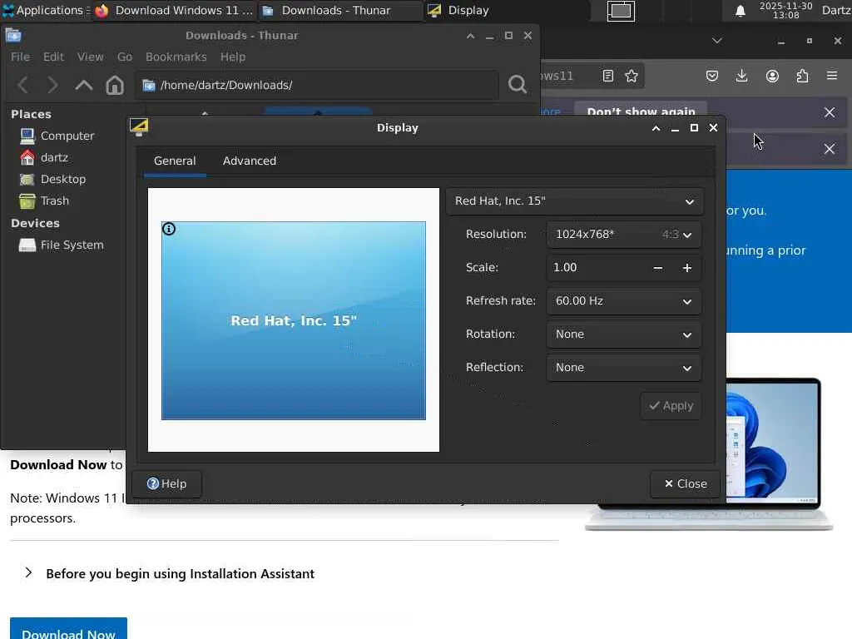Open the View menu in Thunar
Screen dimensions: 852x639
(90, 57)
